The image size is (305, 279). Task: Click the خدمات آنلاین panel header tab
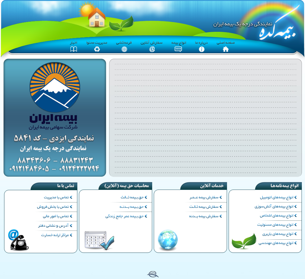pos(204,186)
